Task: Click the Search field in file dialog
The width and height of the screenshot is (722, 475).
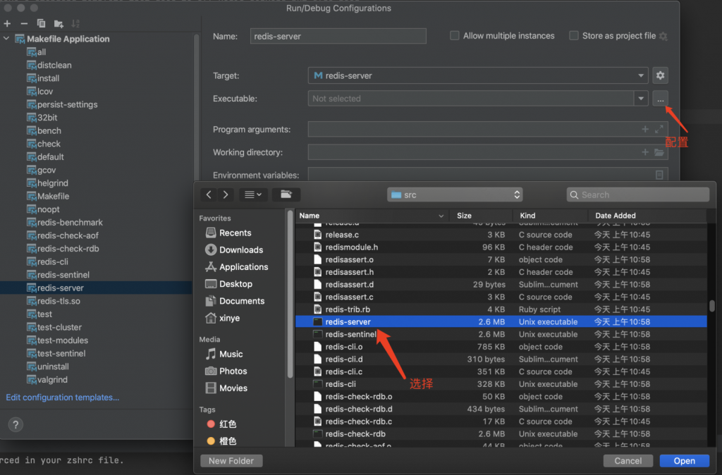Action: click(x=638, y=195)
